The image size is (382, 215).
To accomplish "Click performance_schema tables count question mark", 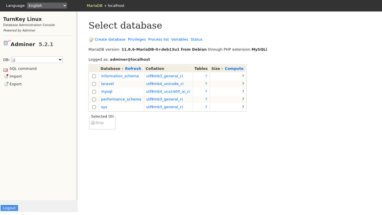I will point(206,99).
